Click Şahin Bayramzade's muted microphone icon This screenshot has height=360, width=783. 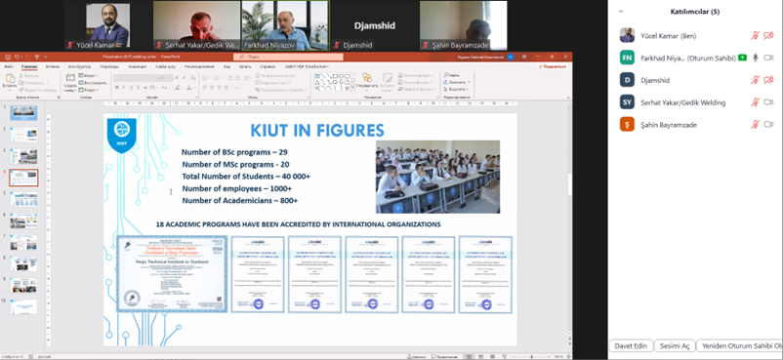[x=756, y=124]
